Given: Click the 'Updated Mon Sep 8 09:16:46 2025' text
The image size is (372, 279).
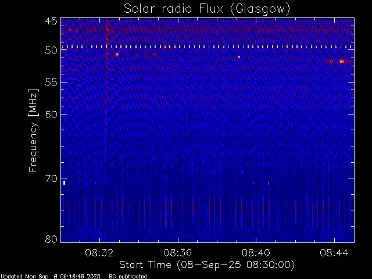Looking at the screenshot, I should point(51,277).
